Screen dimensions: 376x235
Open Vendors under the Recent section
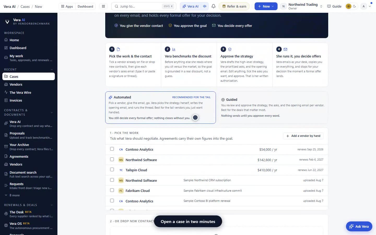29,84
